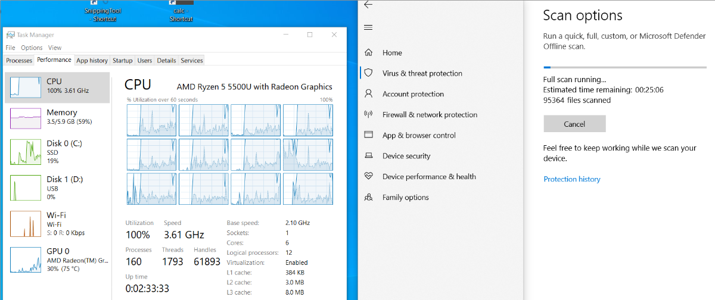Open the File menu in Task Manager

pyautogui.click(x=11, y=48)
